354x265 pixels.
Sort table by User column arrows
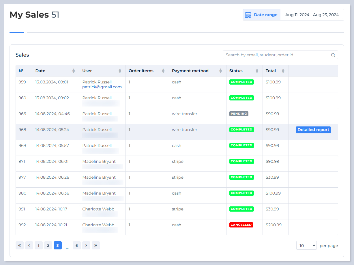pyautogui.click(x=120, y=71)
